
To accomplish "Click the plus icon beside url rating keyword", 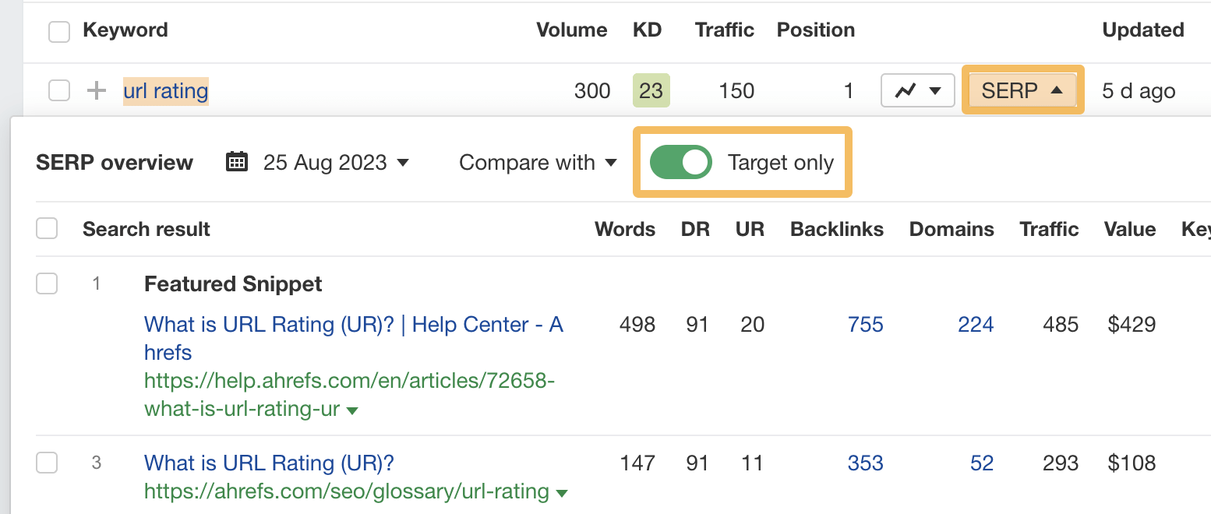I will coord(95,90).
